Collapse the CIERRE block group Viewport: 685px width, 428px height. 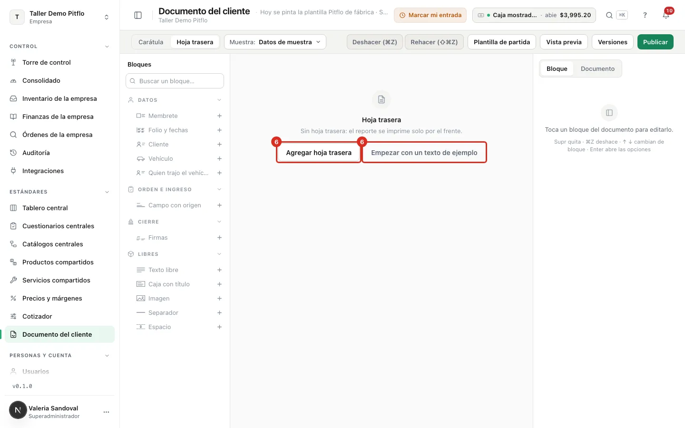[219, 222]
